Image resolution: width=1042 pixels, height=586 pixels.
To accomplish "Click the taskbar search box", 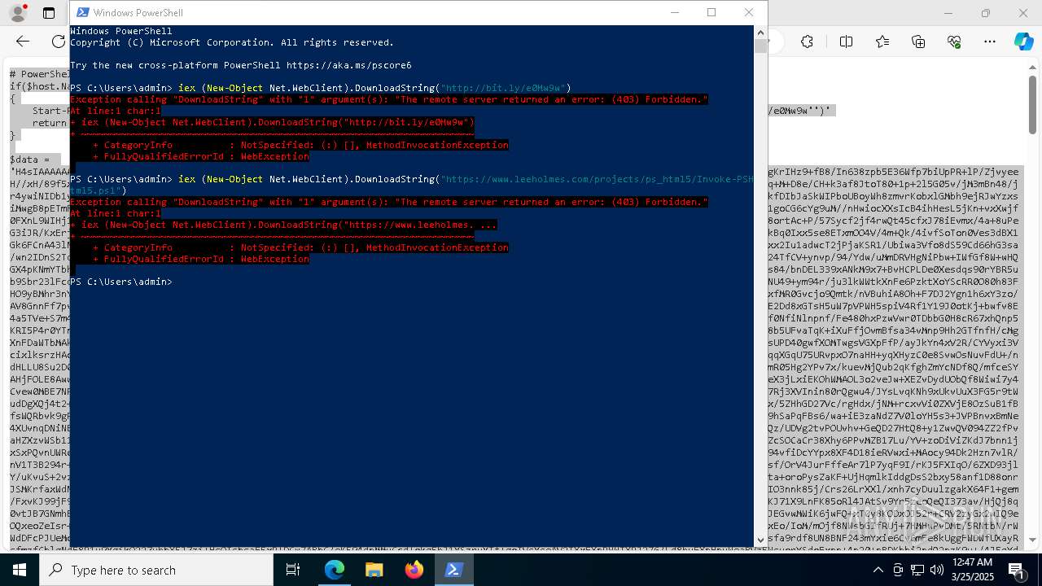I will (156, 570).
